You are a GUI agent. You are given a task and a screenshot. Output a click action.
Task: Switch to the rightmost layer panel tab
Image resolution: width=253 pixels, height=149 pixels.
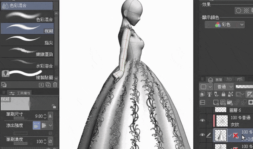[239, 79]
